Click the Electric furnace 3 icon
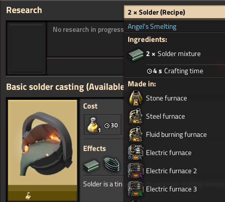This screenshot has height=202, width=225. point(136,189)
